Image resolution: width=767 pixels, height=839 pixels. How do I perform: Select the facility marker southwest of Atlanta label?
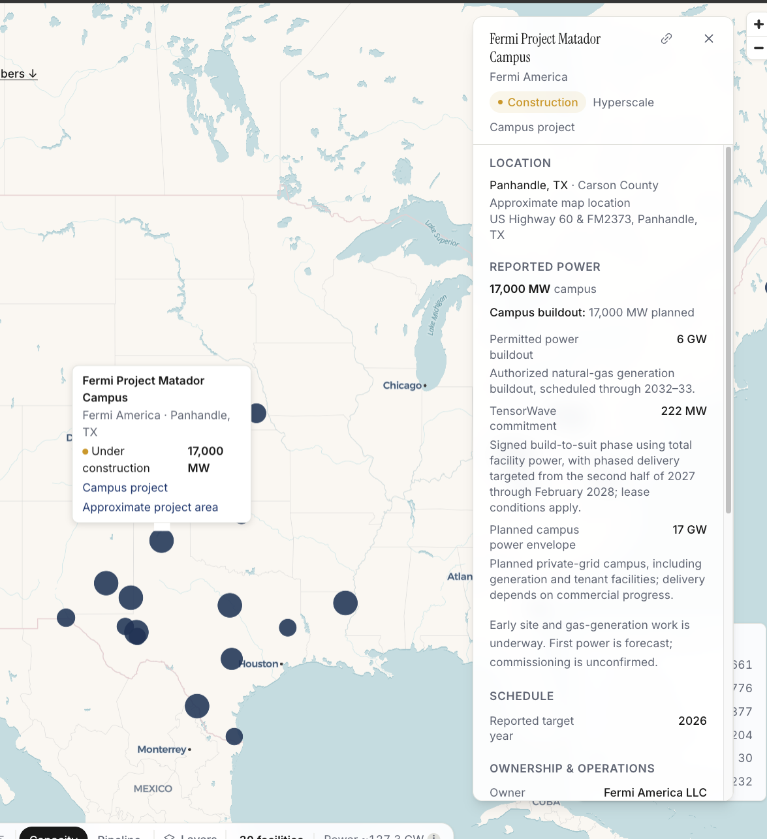pyautogui.click(x=345, y=603)
